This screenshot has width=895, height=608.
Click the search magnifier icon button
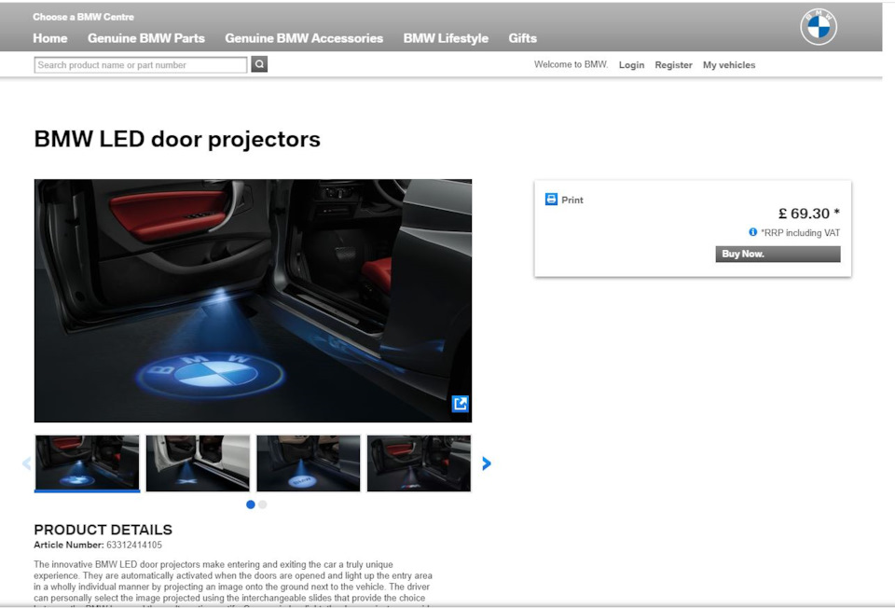[259, 64]
